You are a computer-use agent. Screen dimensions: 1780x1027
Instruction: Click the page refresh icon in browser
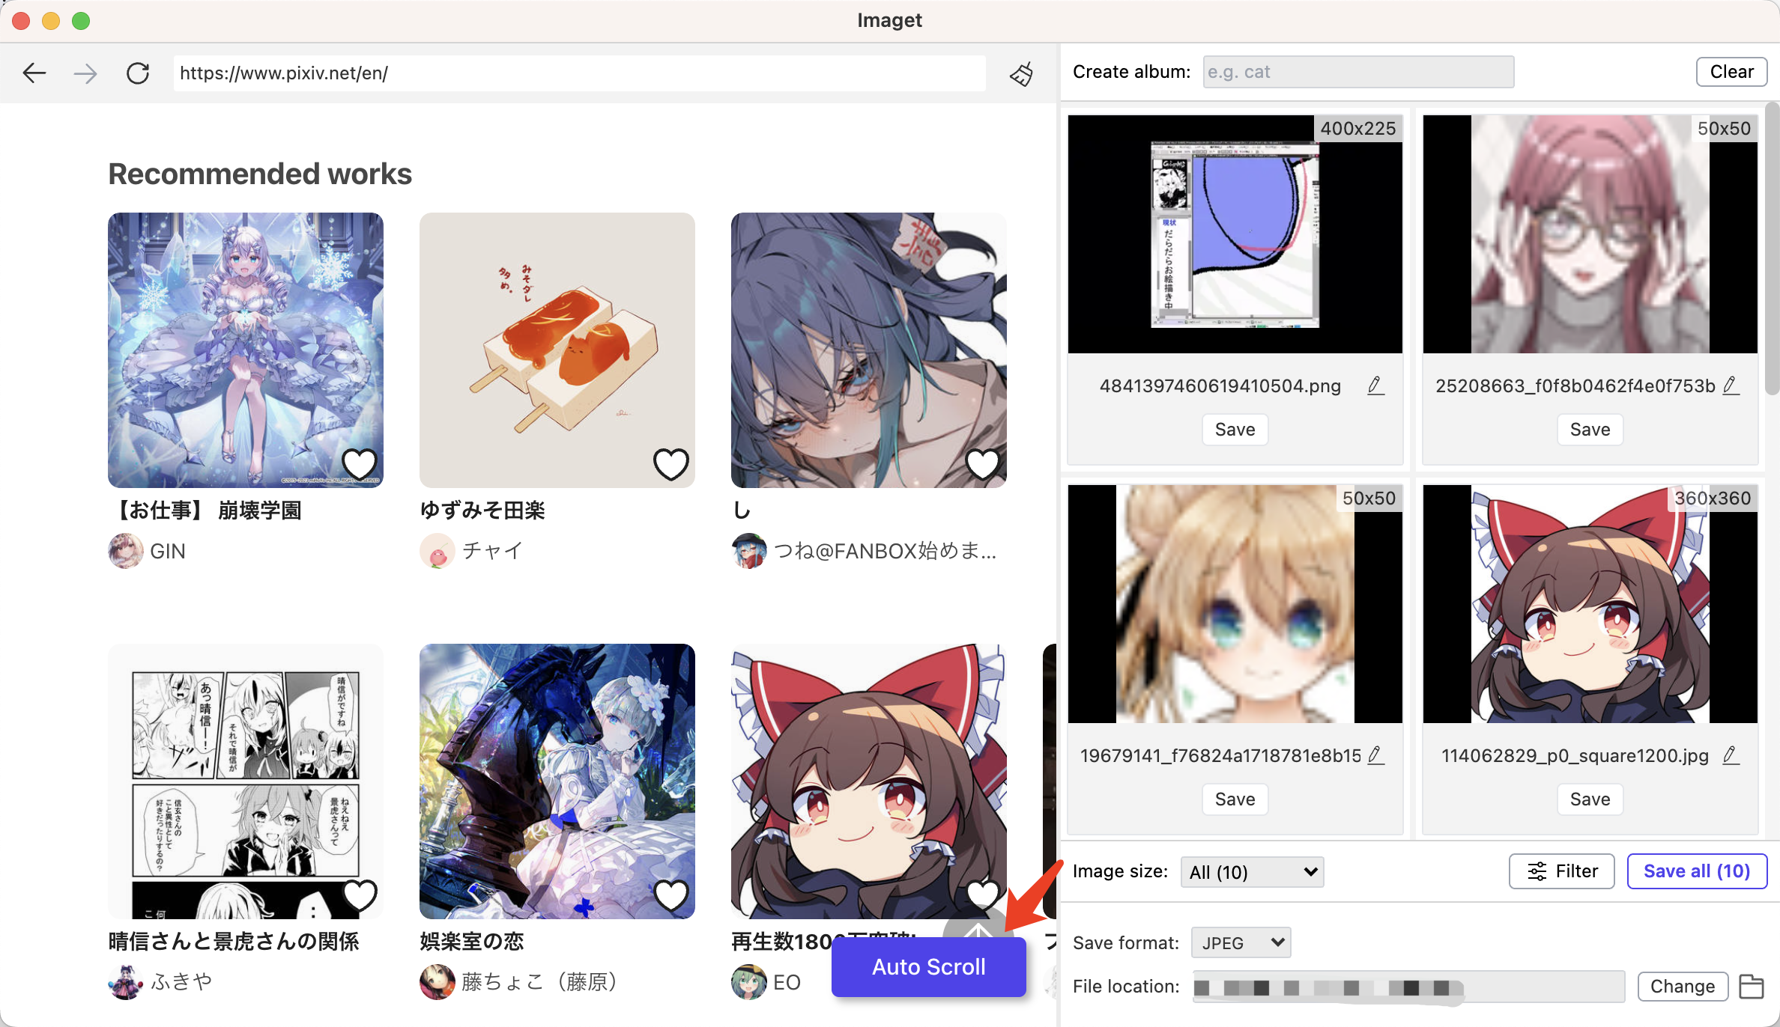pyautogui.click(x=137, y=72)
